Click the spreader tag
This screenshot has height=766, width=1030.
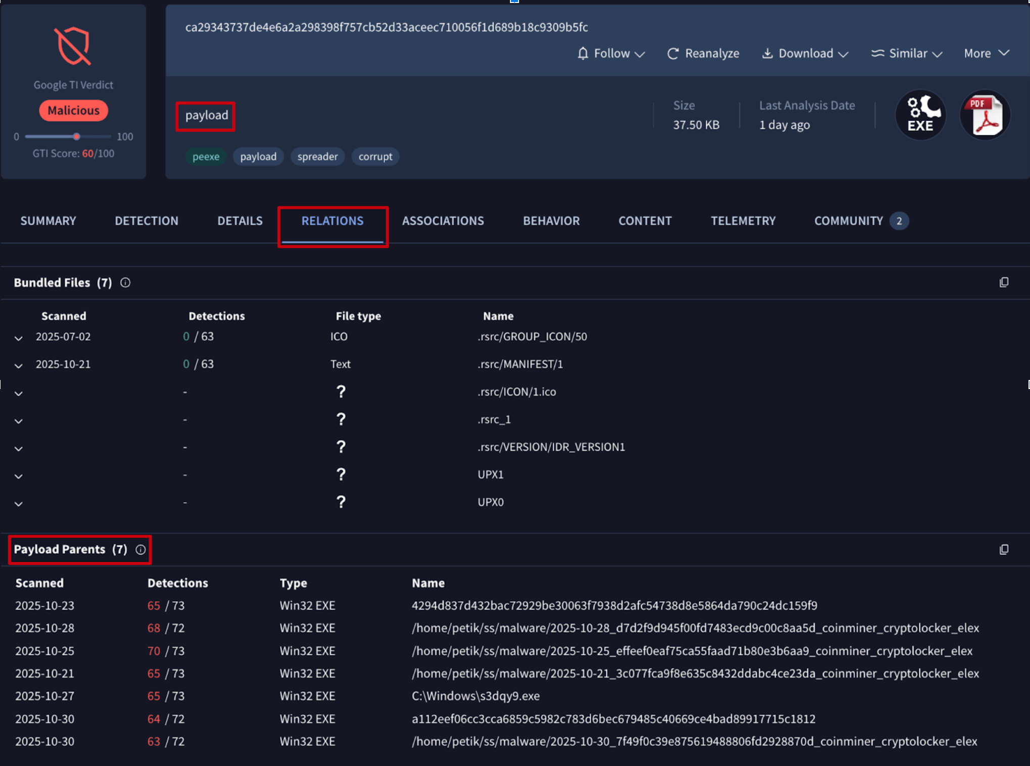(x=317, y=157)
